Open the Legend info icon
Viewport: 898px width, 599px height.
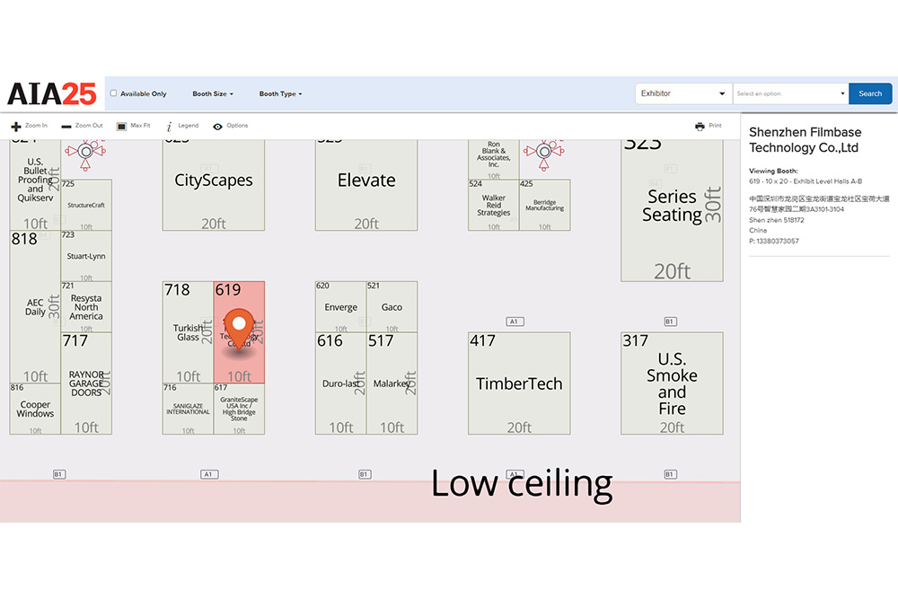169,127
